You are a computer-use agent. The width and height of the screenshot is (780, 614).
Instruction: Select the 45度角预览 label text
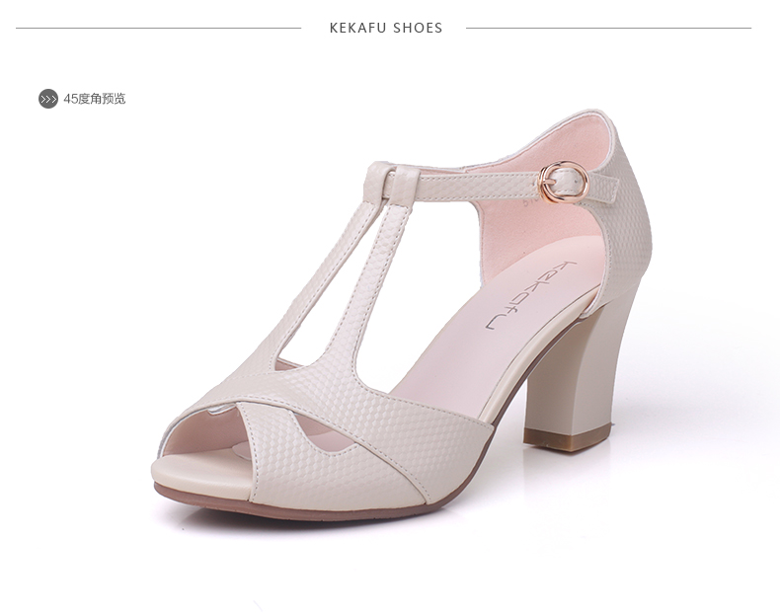95,99
